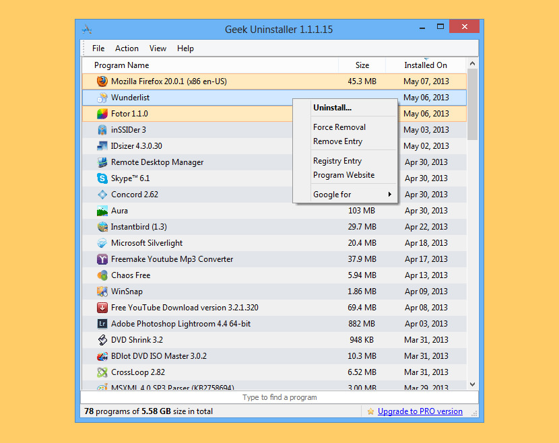This screenshot has height=443, width=559.
Task: Choose Program Website in context menu
Action: pos(343,175)
